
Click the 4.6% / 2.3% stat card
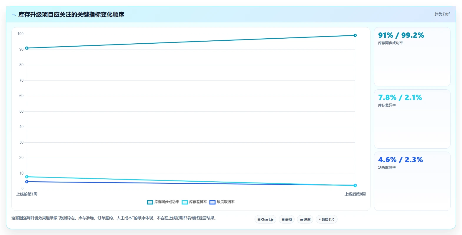coord(412,181)
